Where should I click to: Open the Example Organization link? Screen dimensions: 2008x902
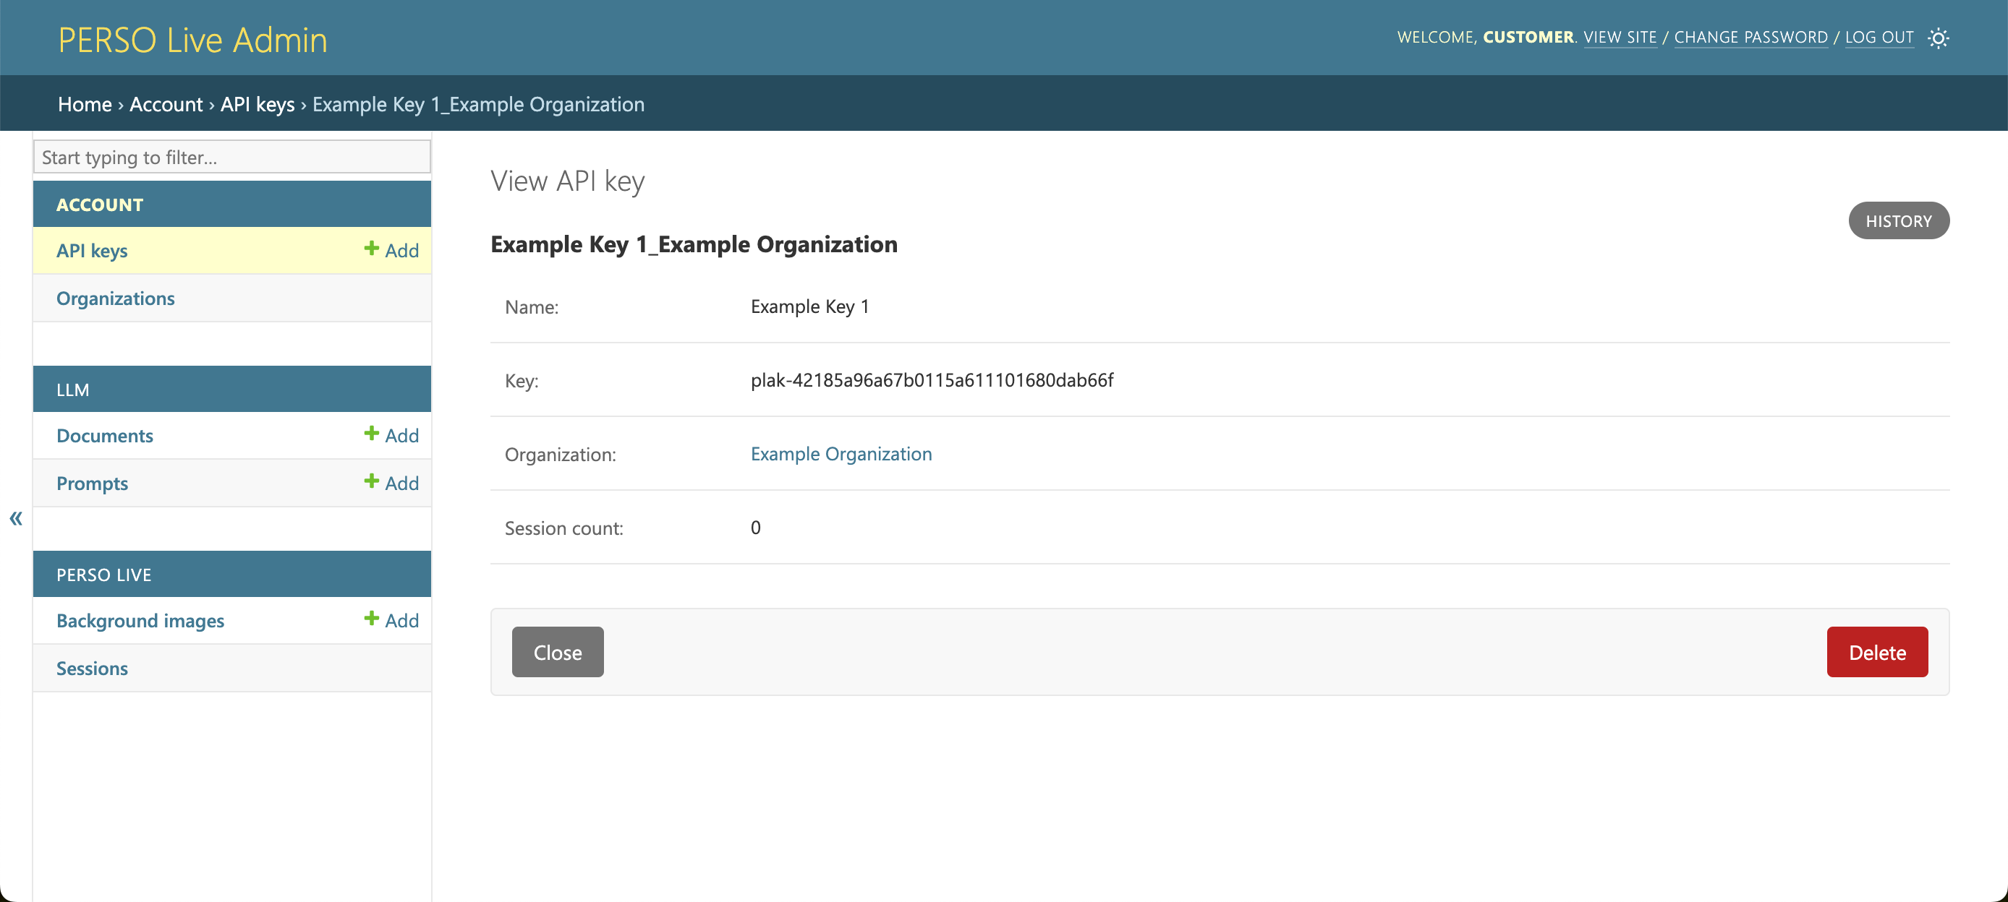841,453
